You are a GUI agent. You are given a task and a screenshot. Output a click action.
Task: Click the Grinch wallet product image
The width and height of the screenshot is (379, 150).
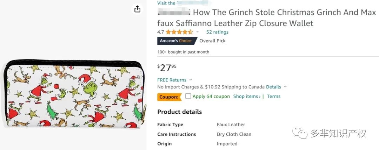73,94
